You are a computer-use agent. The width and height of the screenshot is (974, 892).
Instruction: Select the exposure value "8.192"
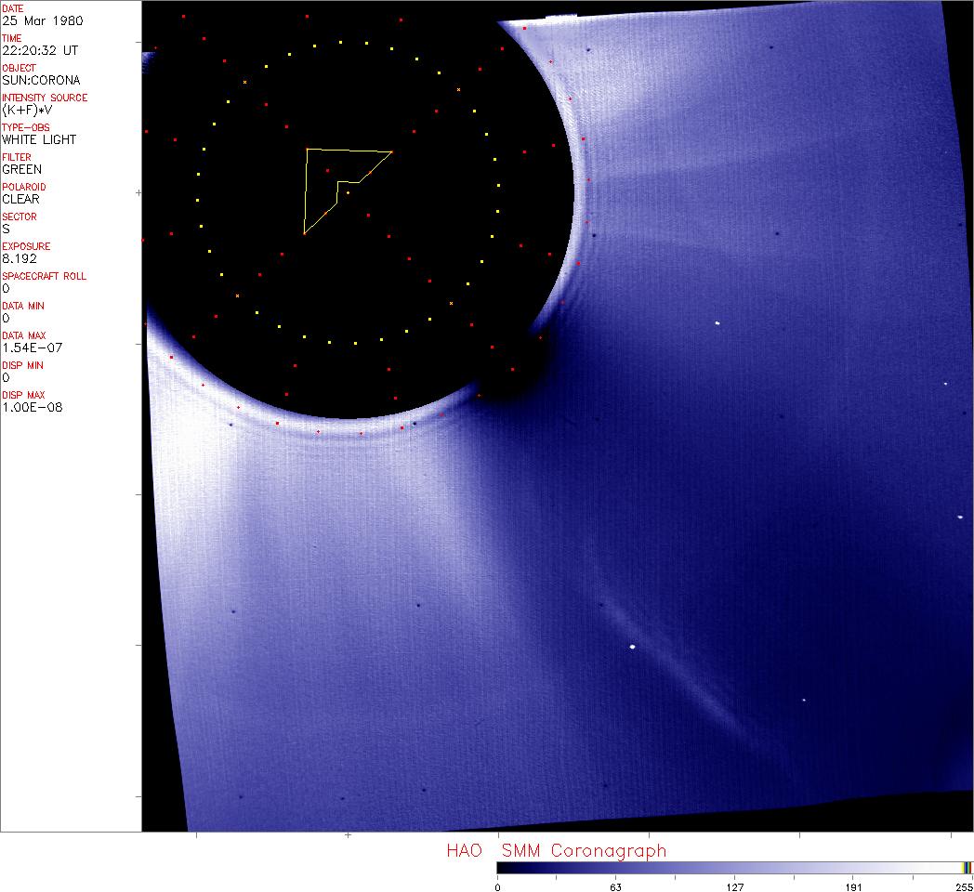[x=18, y=258]
